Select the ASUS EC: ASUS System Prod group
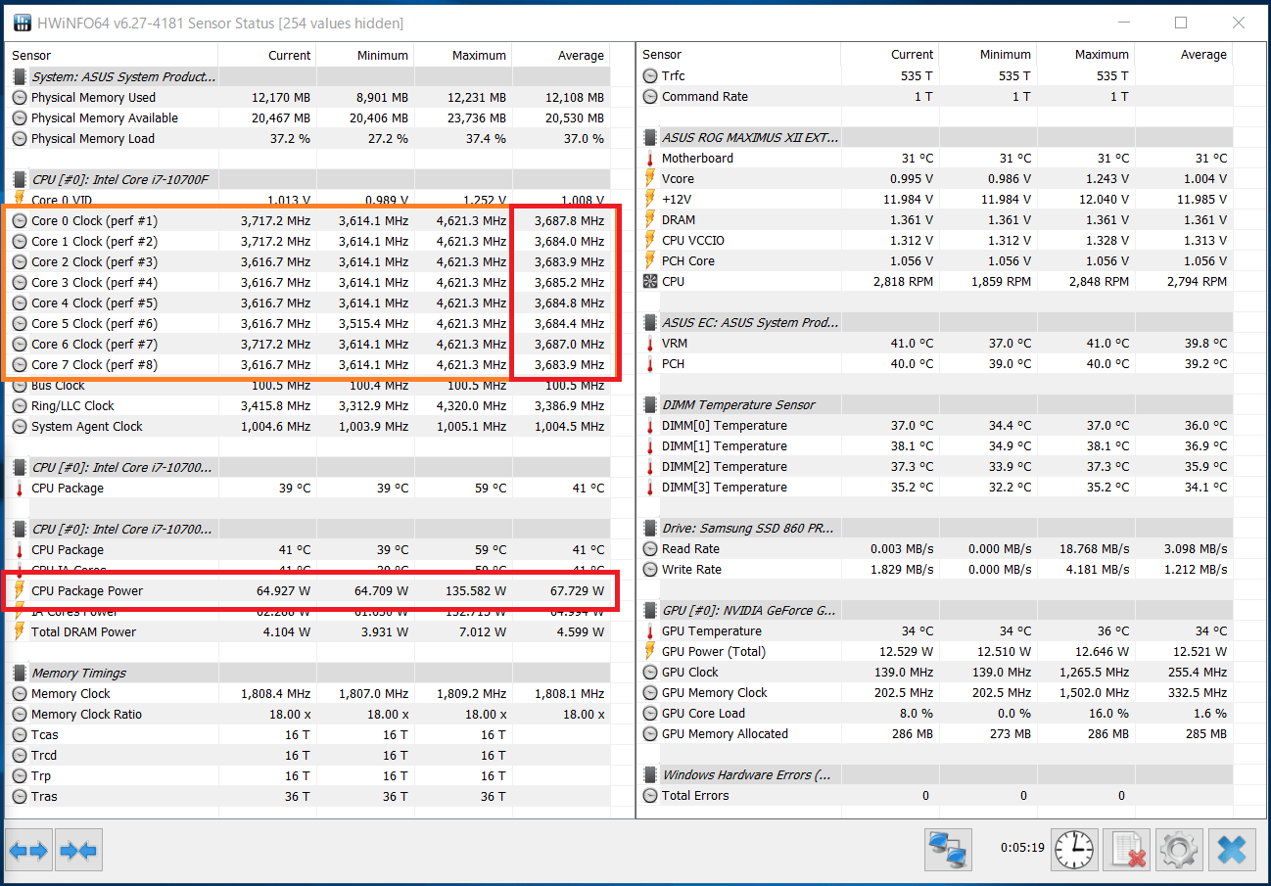1271x886 pixels. tap(935, 322)
